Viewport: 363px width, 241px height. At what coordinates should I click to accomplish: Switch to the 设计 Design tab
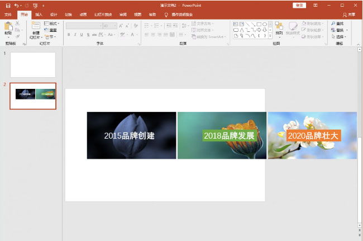[54, 15]
